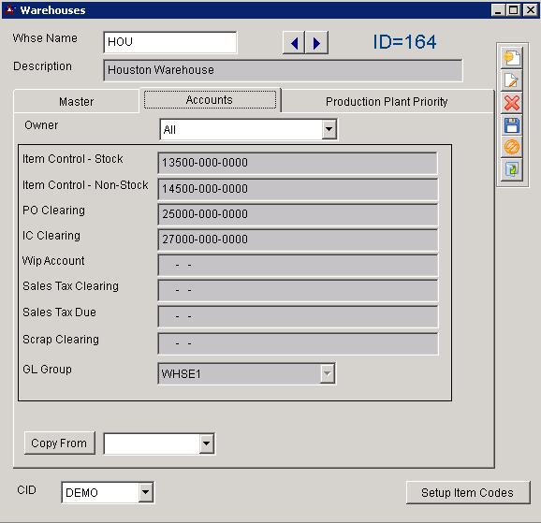This screenshot has height=523, width=541.
Task: Expand the Owner dropdown
Action: (x=329, y=129)
